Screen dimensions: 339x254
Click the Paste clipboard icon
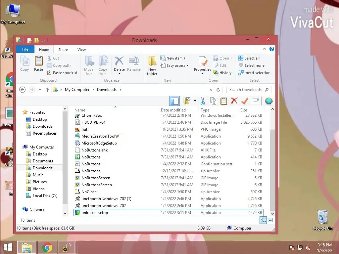click(38, 63)
